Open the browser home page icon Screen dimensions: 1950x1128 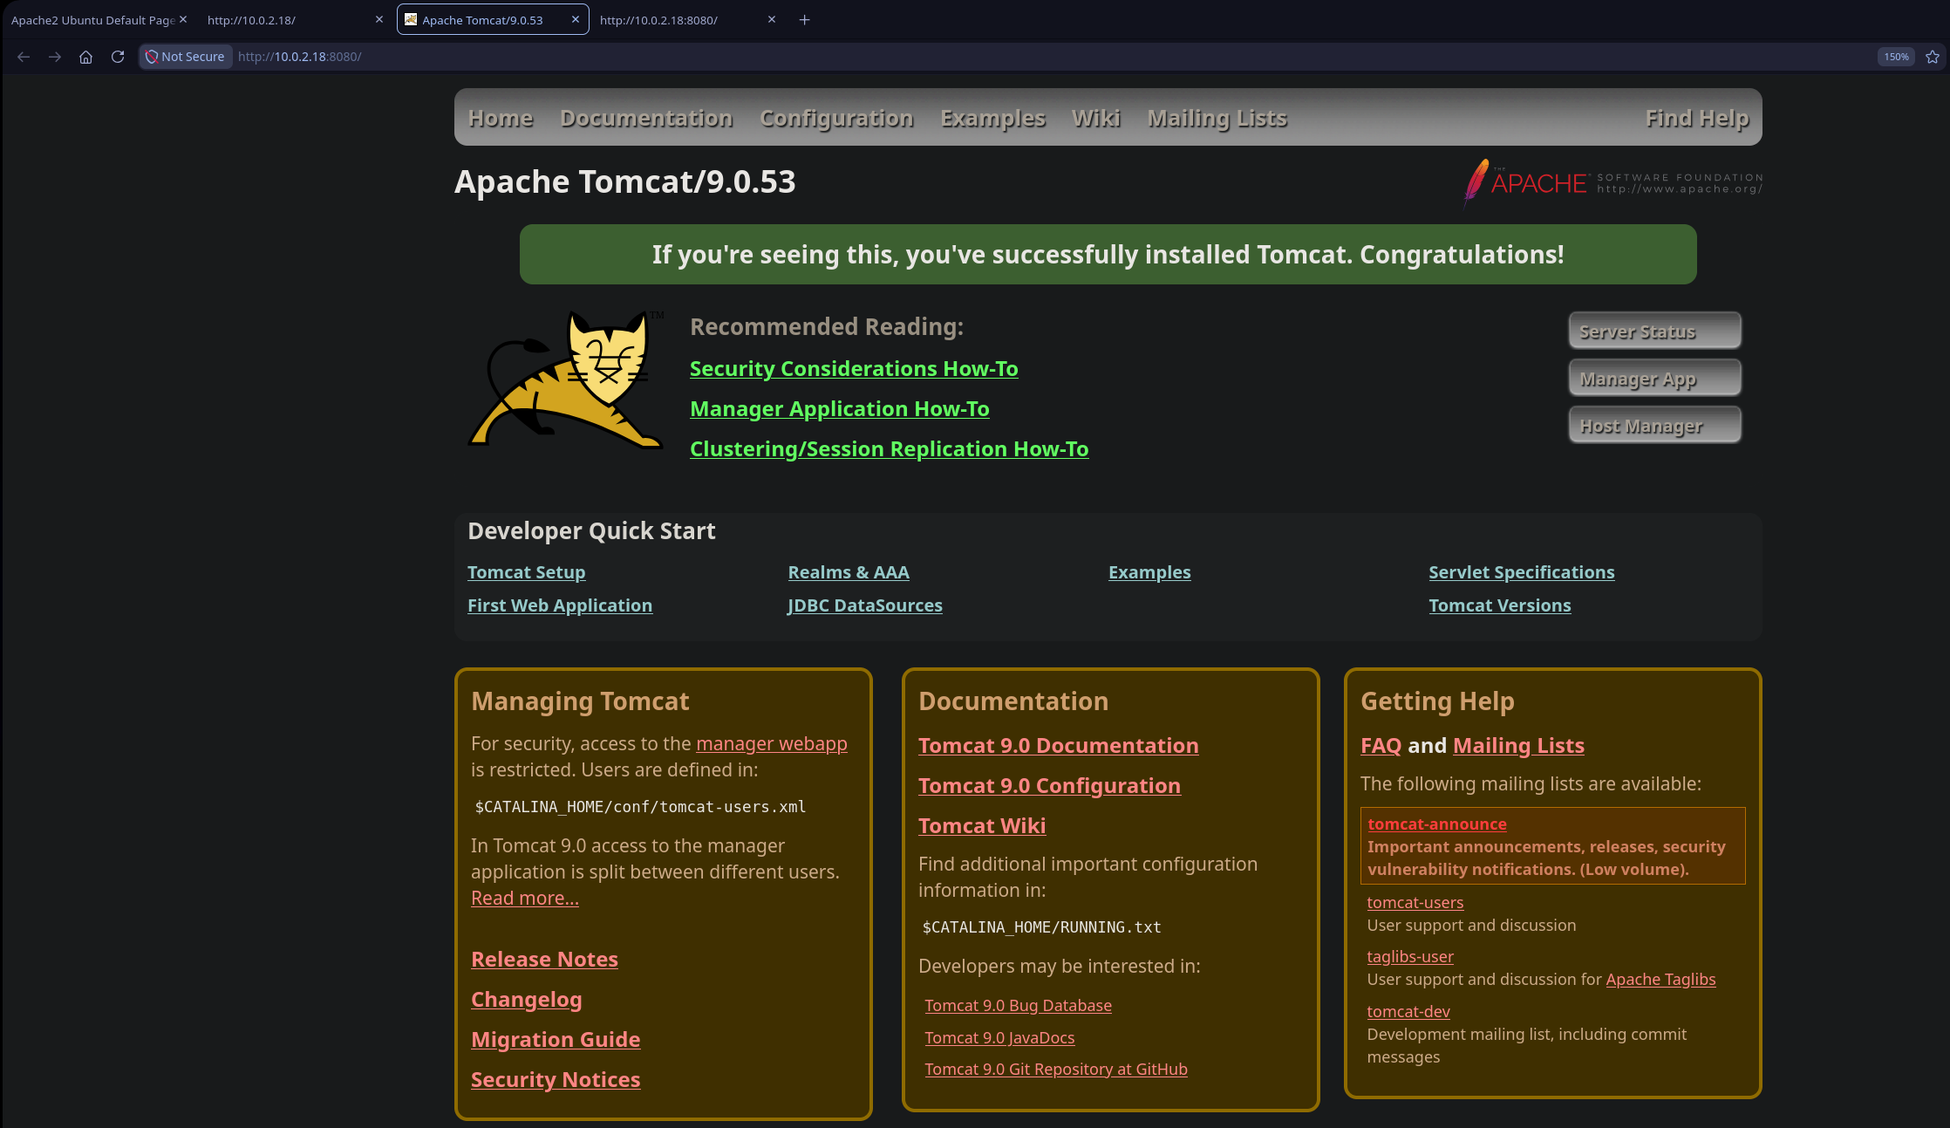[85, 57]
